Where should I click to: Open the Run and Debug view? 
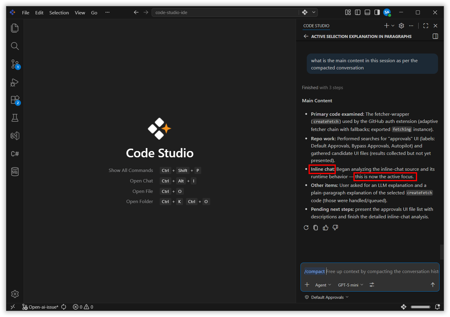coord(15,82)
